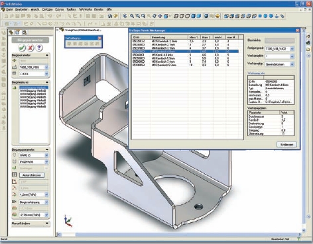Cancel using the red X button
Viewport: 313px width, 244px height.
tap(31, 48)
